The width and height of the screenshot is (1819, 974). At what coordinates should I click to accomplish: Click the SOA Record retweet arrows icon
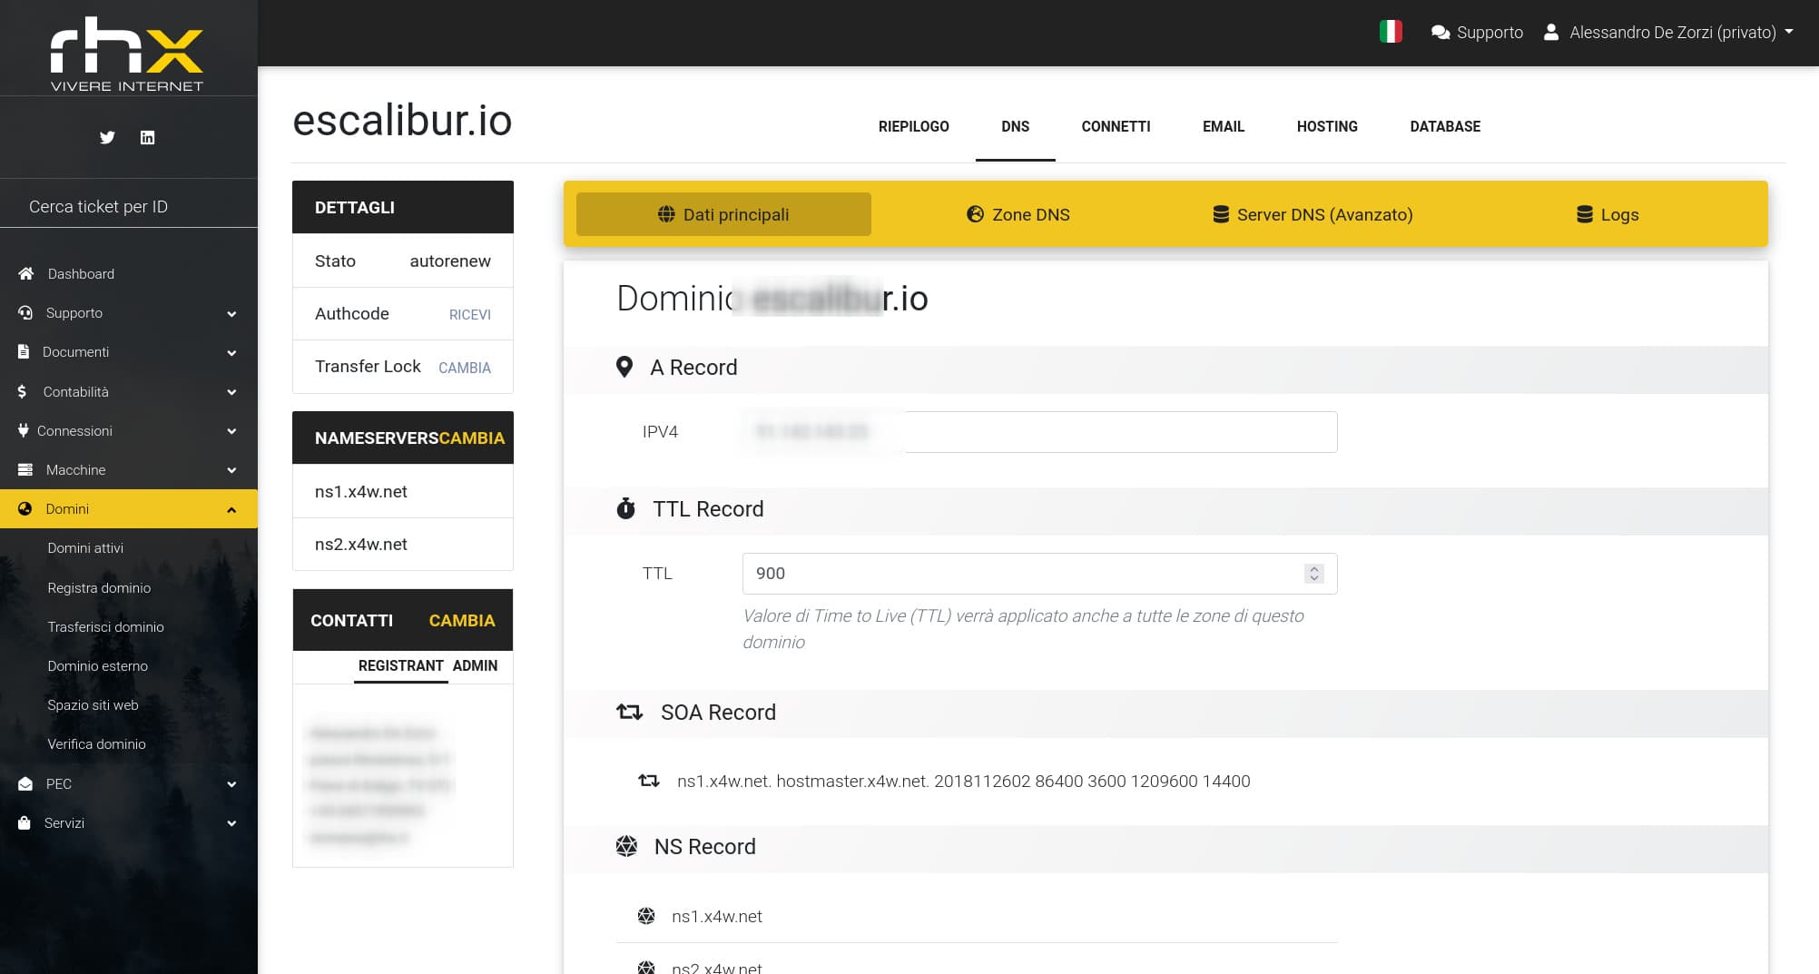629,712
